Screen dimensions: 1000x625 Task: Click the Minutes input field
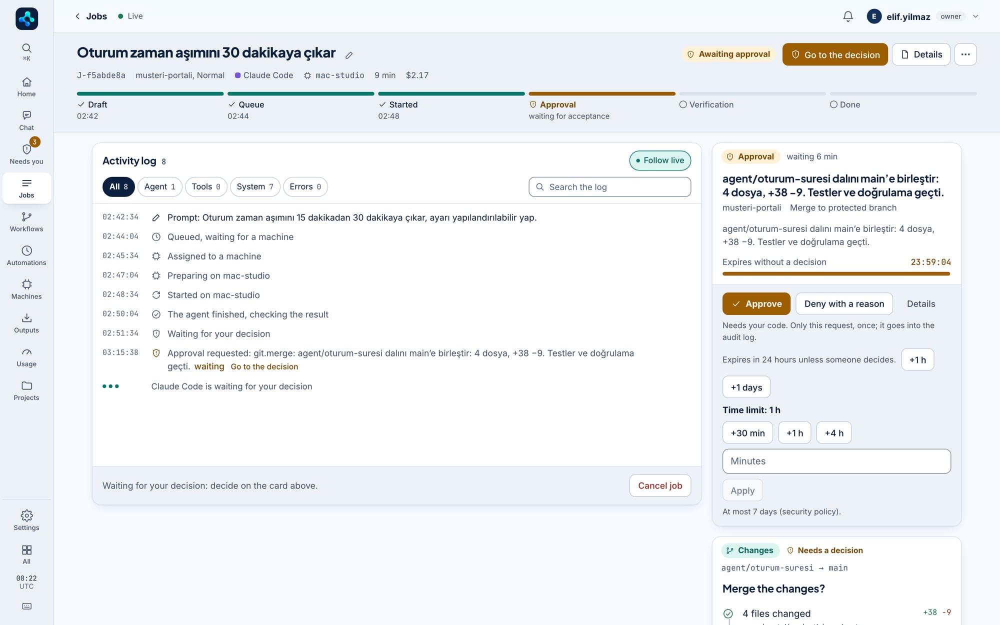click(x=836, y=461)
